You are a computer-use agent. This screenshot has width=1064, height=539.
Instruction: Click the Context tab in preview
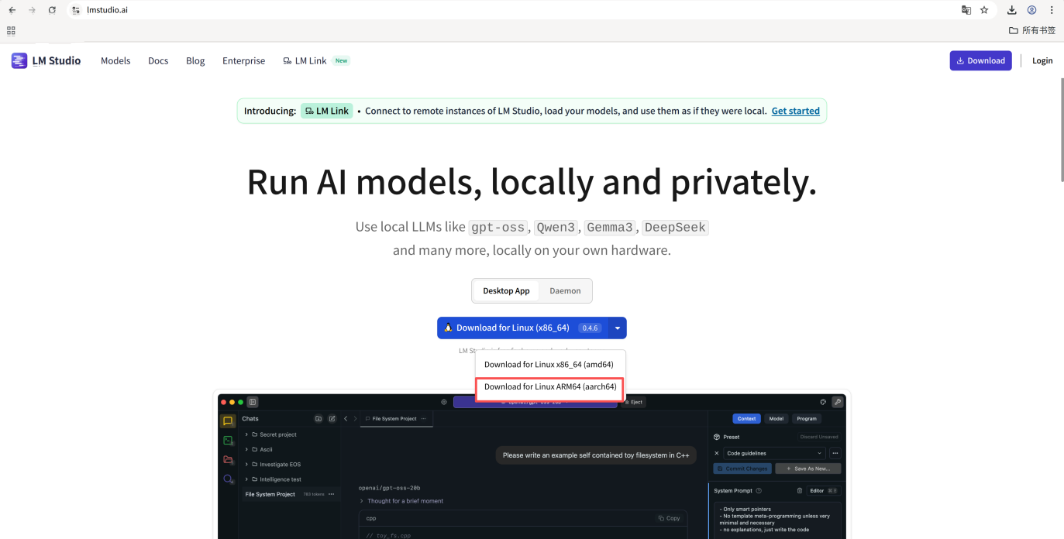pyautogui.click(x=746, y=419)
